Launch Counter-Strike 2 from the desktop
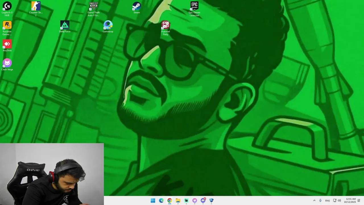 point(36,9)
